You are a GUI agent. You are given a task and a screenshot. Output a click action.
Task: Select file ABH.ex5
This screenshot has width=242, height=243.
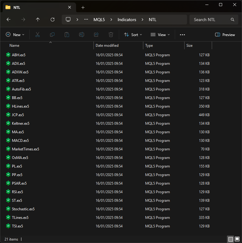click(19, 55)
